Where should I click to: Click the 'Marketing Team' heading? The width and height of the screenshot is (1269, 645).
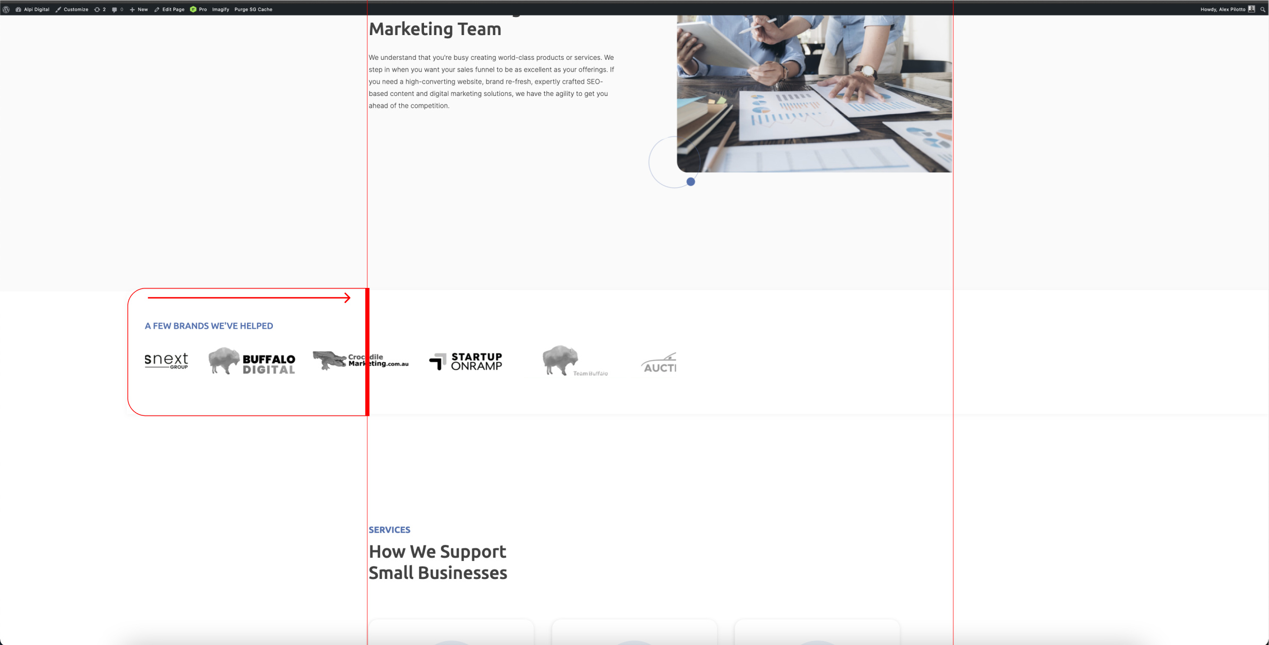coord(435,29)
